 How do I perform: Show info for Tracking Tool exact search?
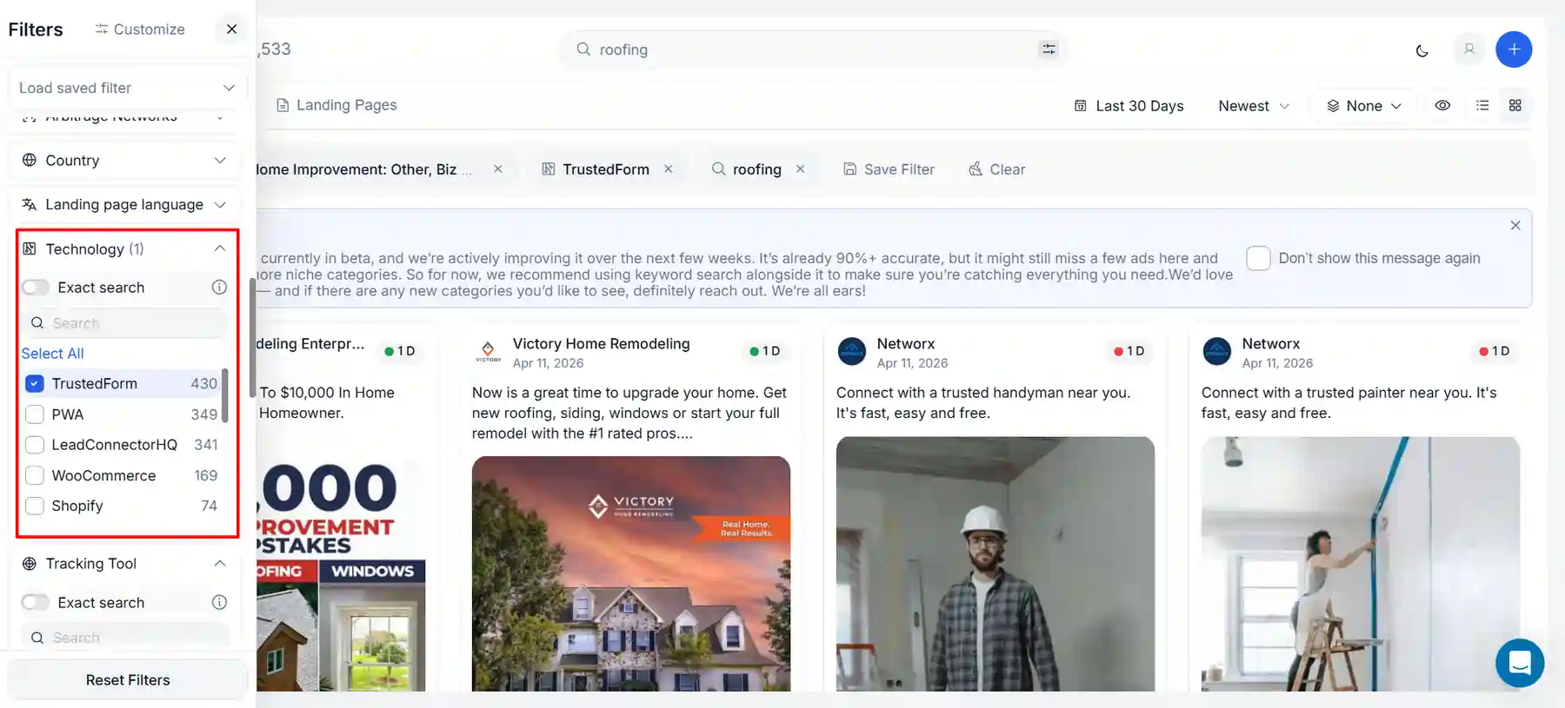click(x=219, y=603)
